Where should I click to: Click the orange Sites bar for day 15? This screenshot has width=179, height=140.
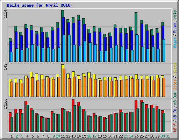point(85,86)
